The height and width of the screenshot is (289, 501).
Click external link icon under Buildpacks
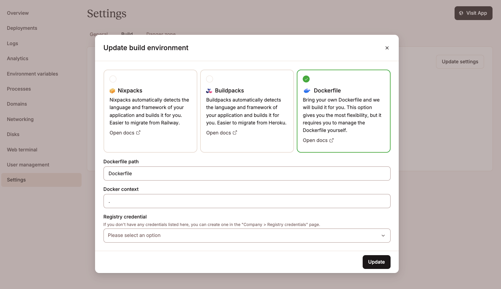235,133
